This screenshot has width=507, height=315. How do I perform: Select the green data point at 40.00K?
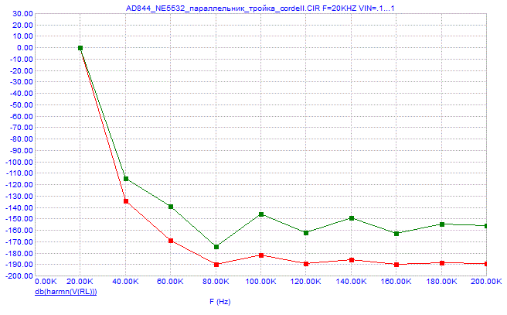tap(126, 179)
